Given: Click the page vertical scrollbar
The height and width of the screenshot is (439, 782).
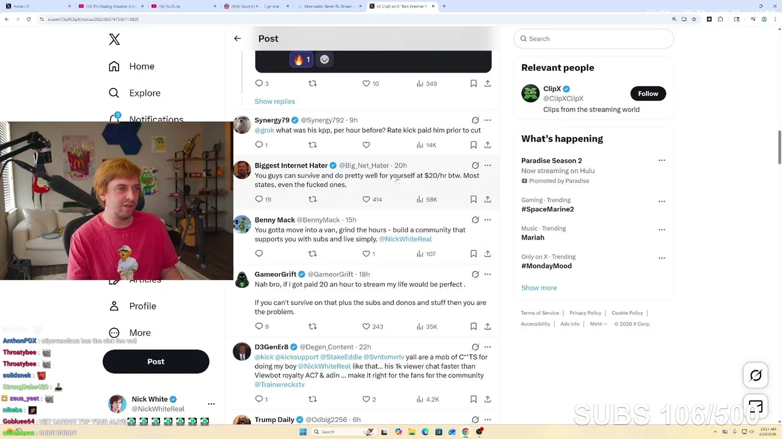Looking at the screenshot, I should pos(779,146).
